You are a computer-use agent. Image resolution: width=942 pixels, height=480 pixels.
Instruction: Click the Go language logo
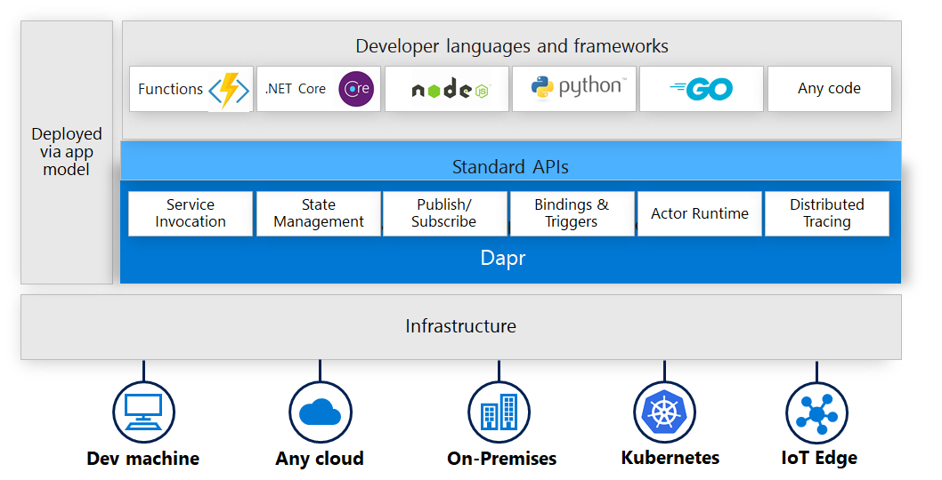coord(701,90)
